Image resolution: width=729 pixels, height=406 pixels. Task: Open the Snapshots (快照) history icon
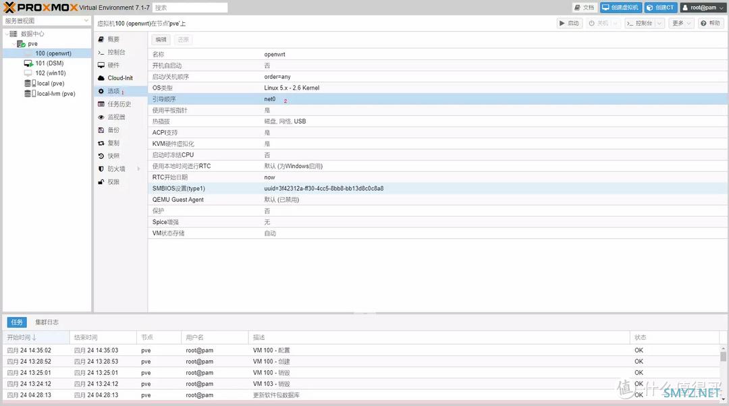click(101, 156)
